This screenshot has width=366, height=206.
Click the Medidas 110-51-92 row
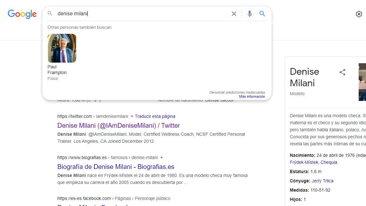coord(310,190)
